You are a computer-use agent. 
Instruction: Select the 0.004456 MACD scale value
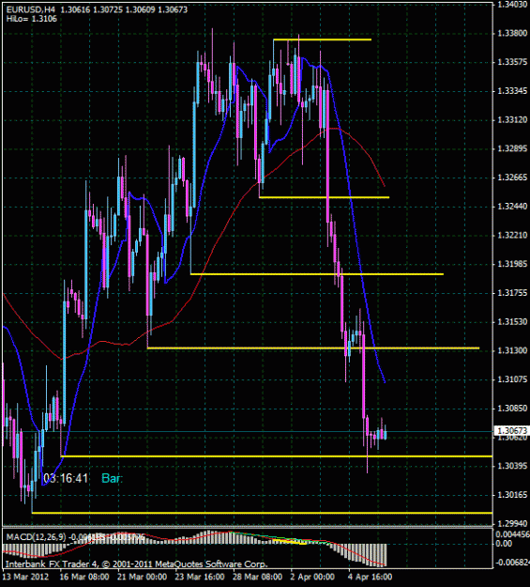(513, 534)
